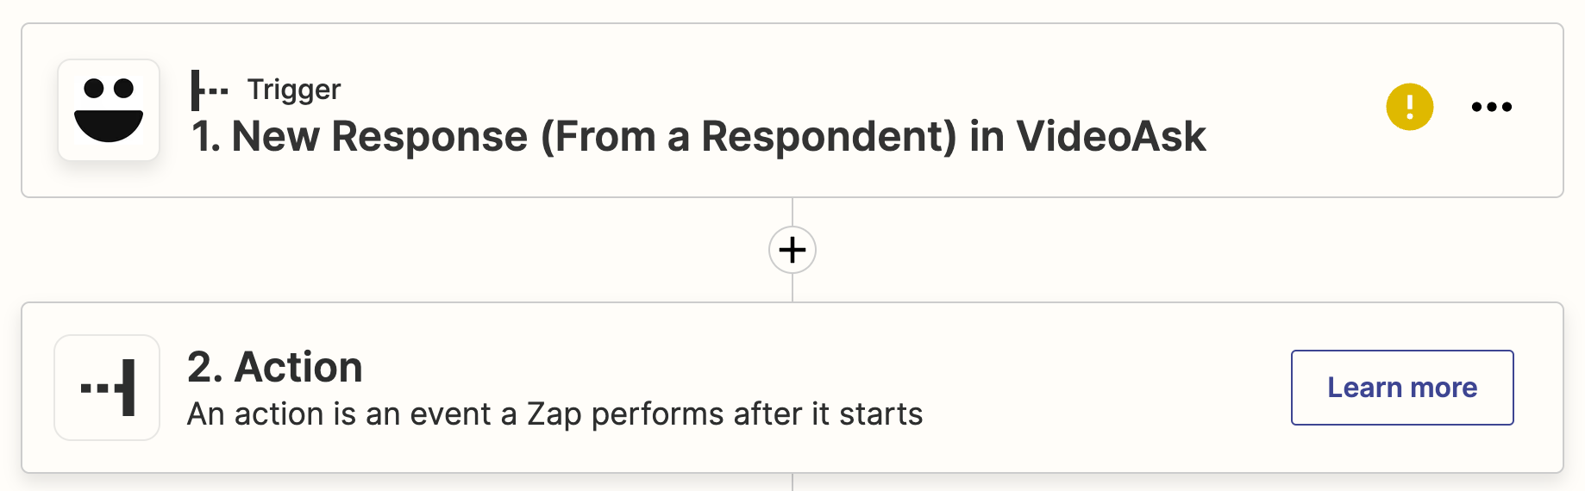
Task: Click the "1." step number of the trigger
Action: pos(205,136)
